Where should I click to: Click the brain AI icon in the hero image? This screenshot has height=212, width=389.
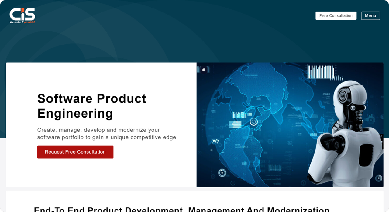[x=204, y=70]
